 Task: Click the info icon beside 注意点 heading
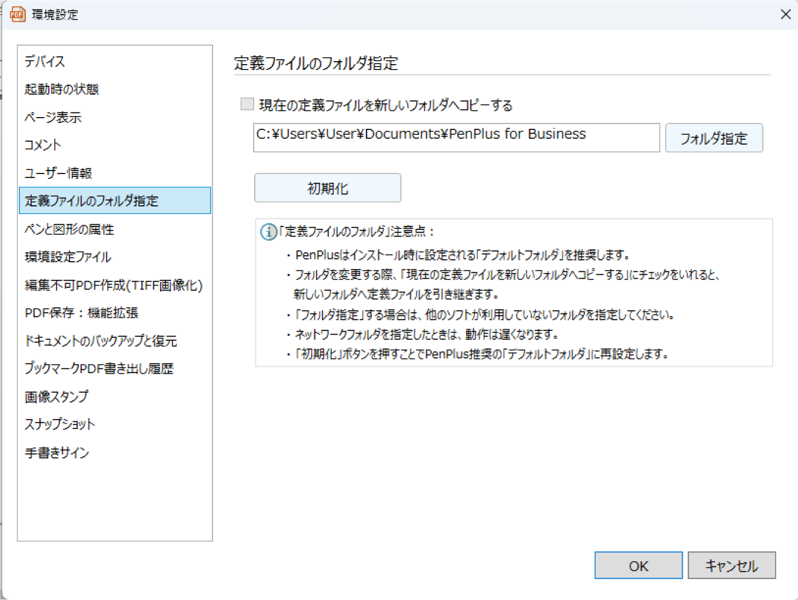pyautogui.click(x=268, y=232)
